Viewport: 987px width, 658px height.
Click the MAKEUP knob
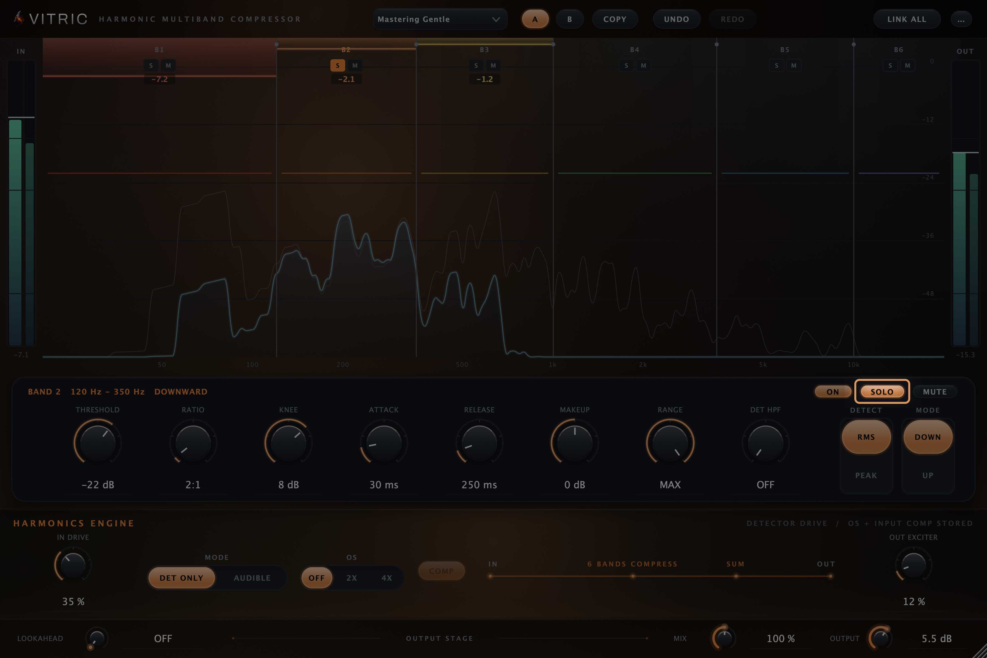coord(574,442)
